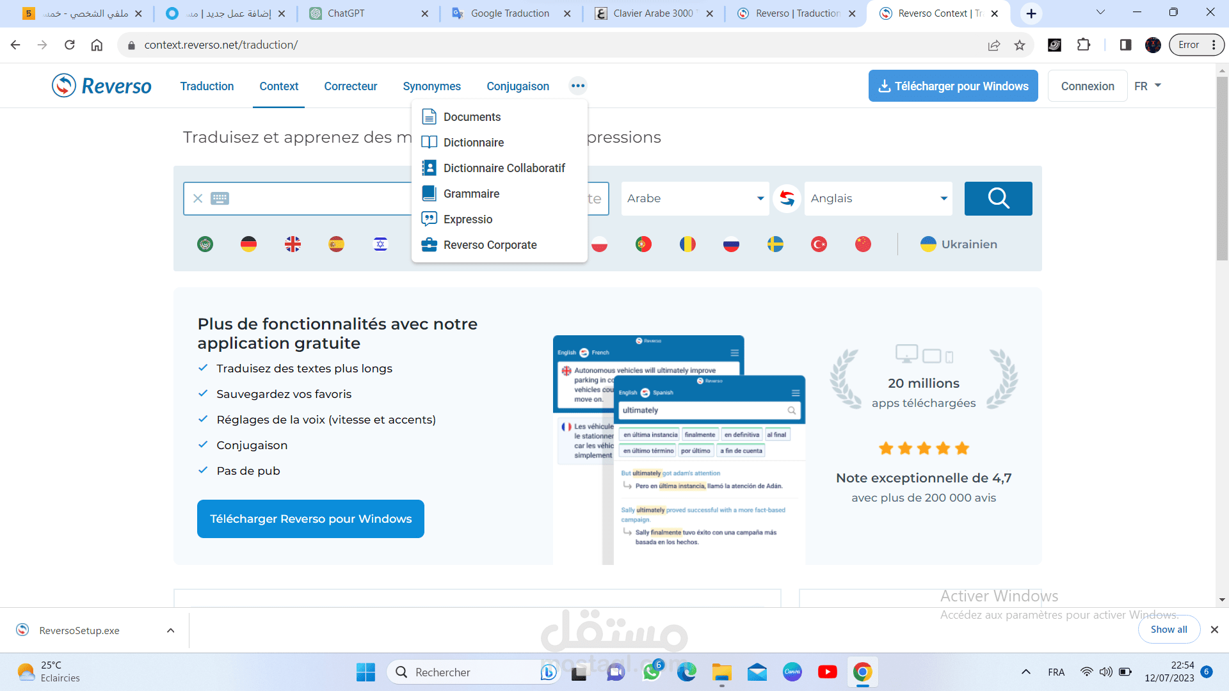Select the Spanish flag language

(336, 244)
